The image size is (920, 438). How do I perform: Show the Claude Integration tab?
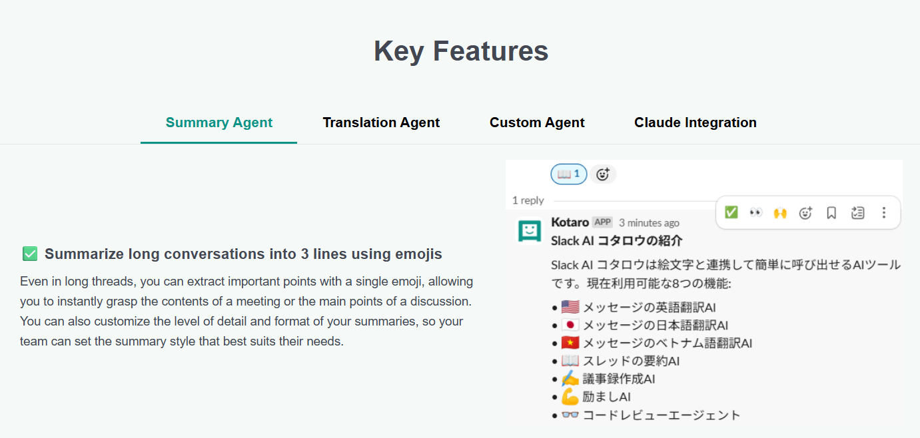click(x=695, y=122)
